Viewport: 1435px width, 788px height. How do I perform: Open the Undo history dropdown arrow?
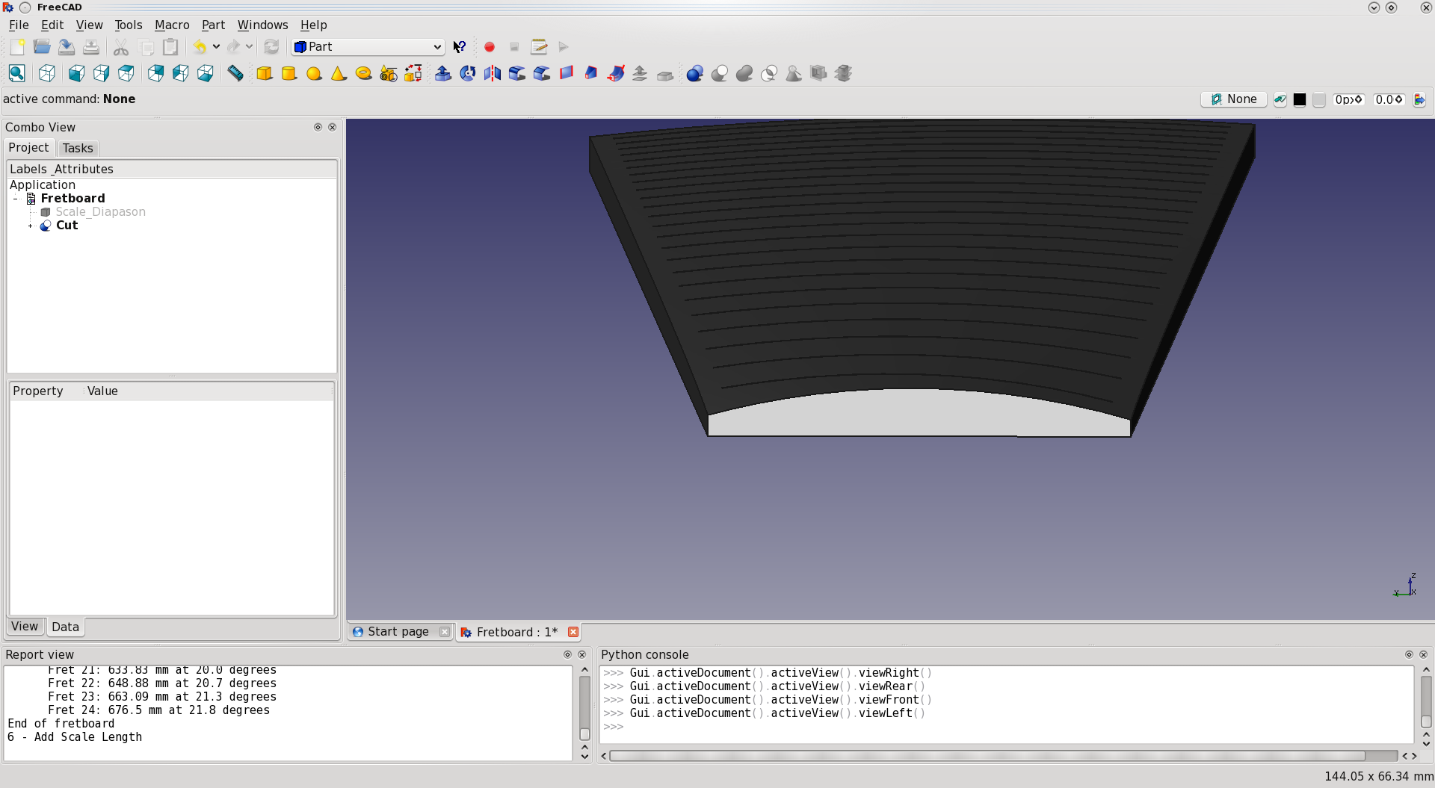(216, 47)
